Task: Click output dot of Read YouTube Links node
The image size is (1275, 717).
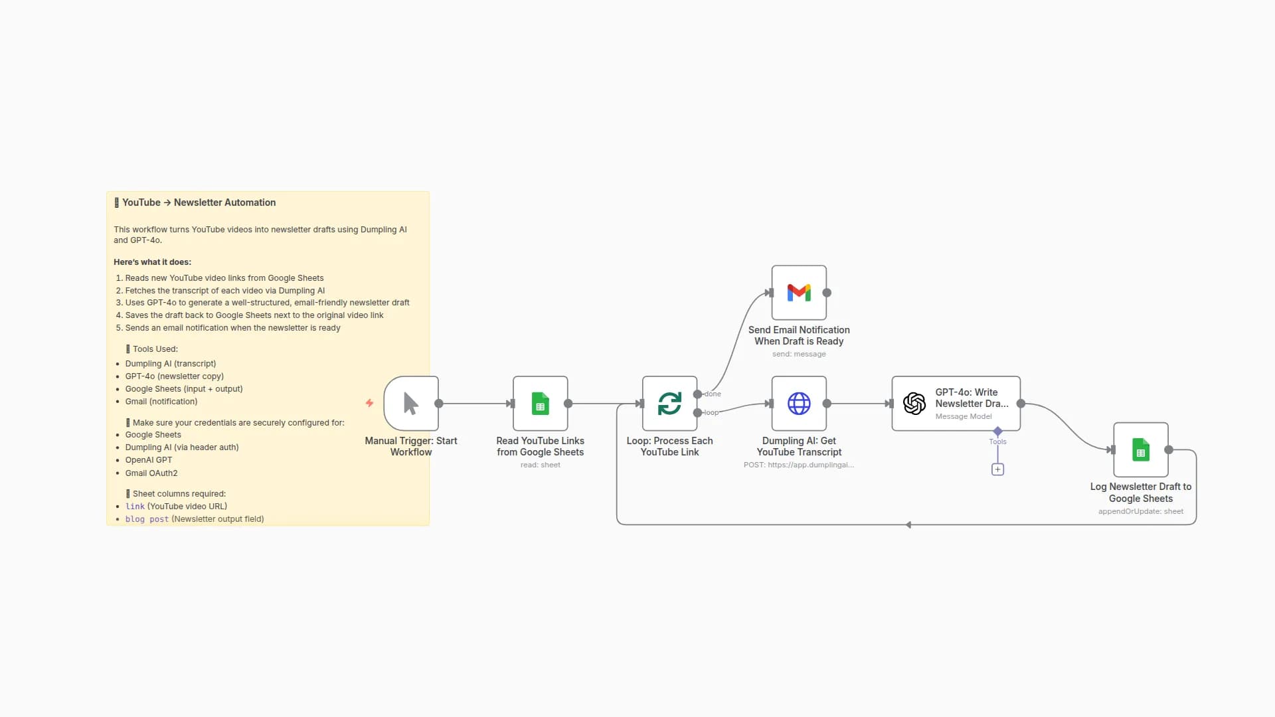Action: [x=568, y=403]
